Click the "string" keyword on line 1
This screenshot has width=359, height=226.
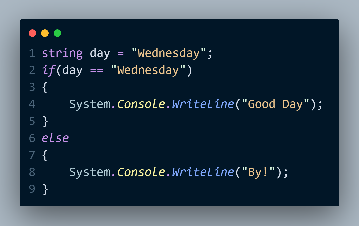pos(62,53)
